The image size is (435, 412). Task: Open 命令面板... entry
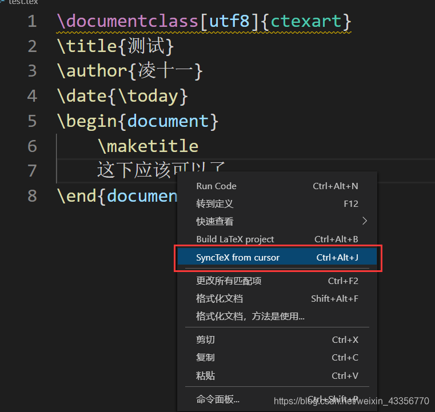click(x=218, y=399)
